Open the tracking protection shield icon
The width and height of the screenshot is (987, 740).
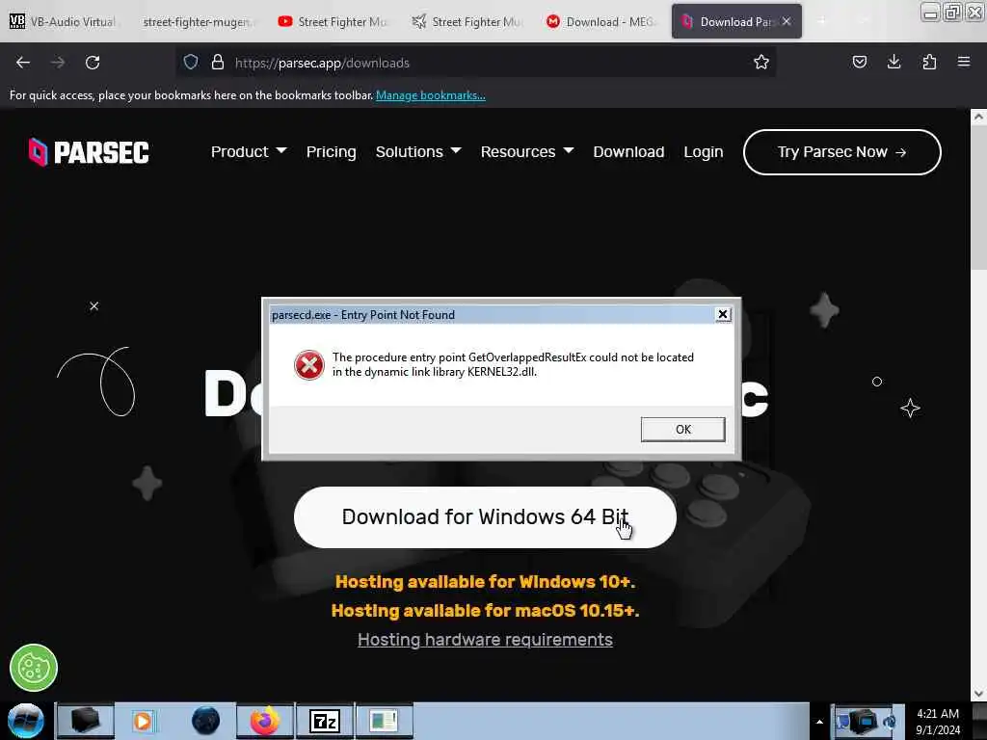click(191, 63)
